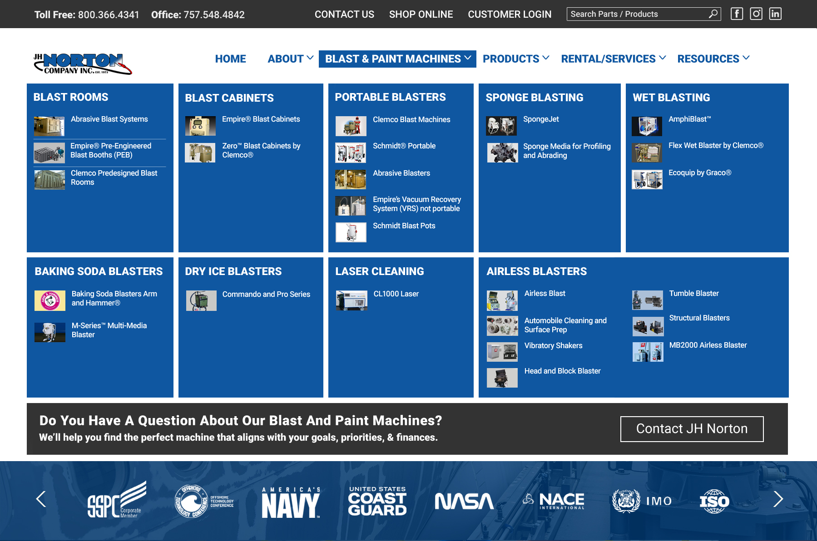Expand the About dropdown menu

point(290,59)
